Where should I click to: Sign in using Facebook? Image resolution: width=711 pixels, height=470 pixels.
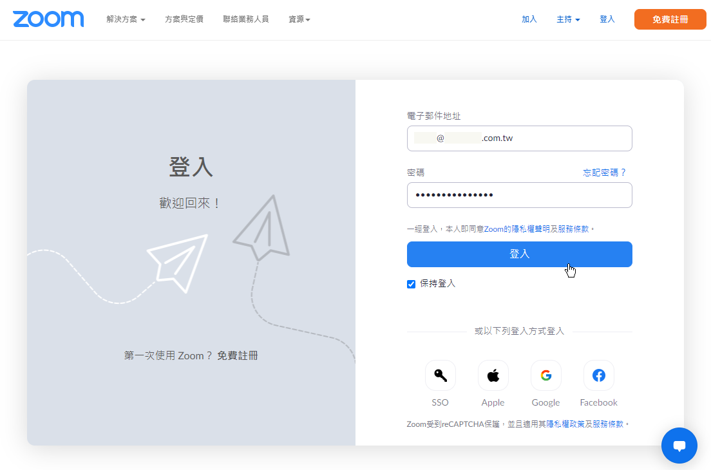tap(598, 375)
